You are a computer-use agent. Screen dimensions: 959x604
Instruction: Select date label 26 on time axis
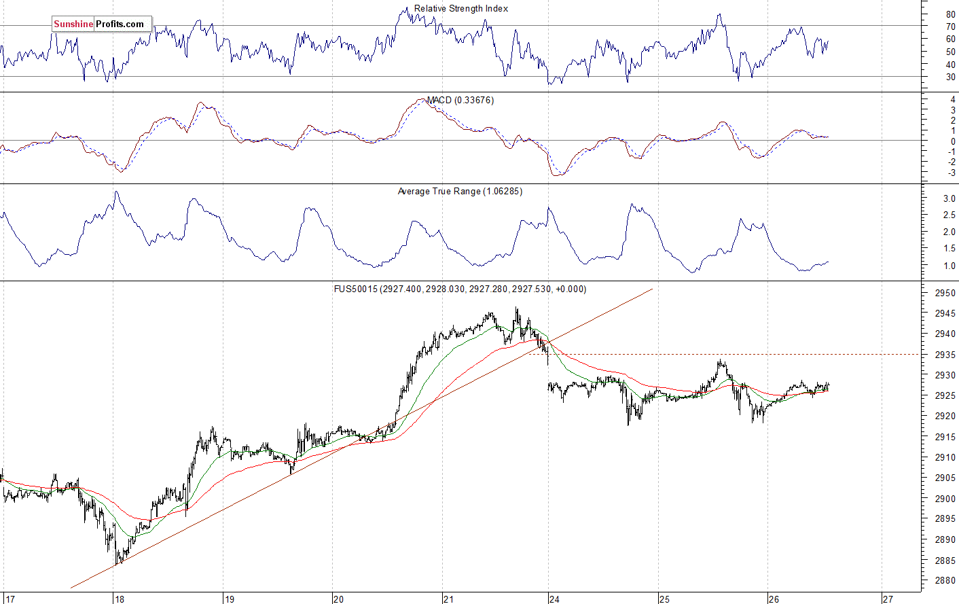pos(774,599)
